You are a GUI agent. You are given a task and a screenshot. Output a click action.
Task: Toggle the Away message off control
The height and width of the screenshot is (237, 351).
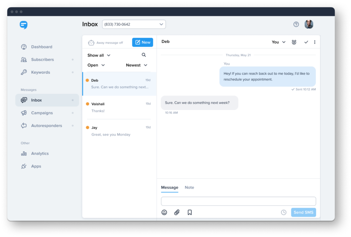click(x=106, y=43)
